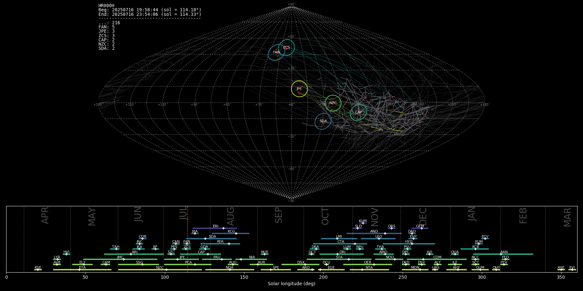The width and height of the screenshot is (583, 291).
Task: Select the 'JPE: 3' count line
Action: (107, 31)
